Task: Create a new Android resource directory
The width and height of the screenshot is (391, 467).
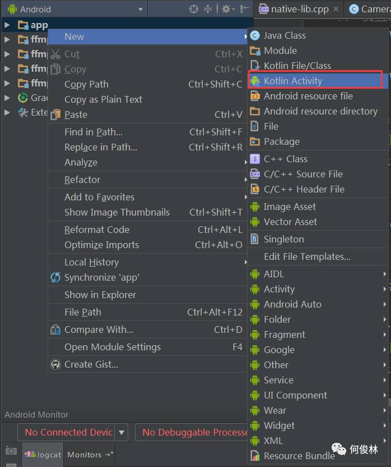Action: [318, 111]
